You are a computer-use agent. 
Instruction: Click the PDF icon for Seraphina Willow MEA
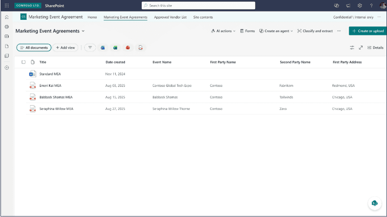click(x=33, y=108)
